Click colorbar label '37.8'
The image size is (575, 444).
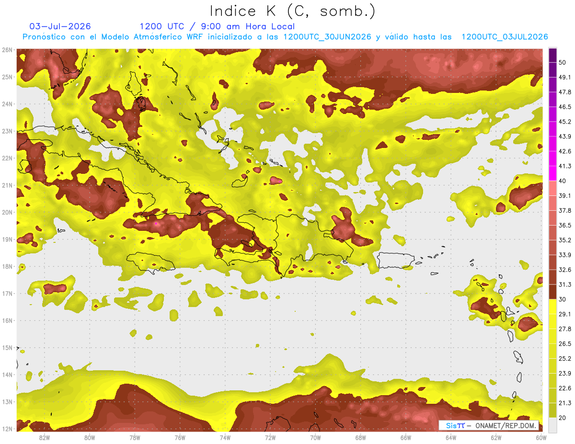(565, 210)
